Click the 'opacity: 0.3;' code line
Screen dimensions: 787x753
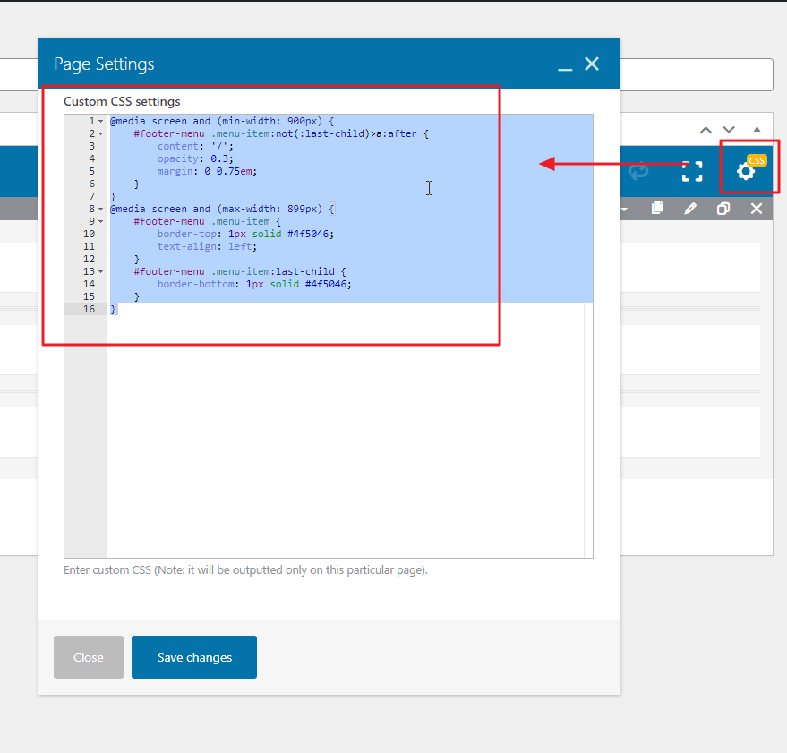(x=195, y=159)
